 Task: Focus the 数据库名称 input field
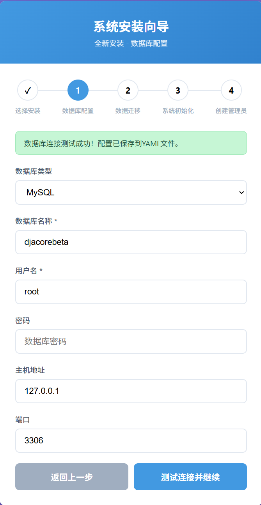point(131,242)
